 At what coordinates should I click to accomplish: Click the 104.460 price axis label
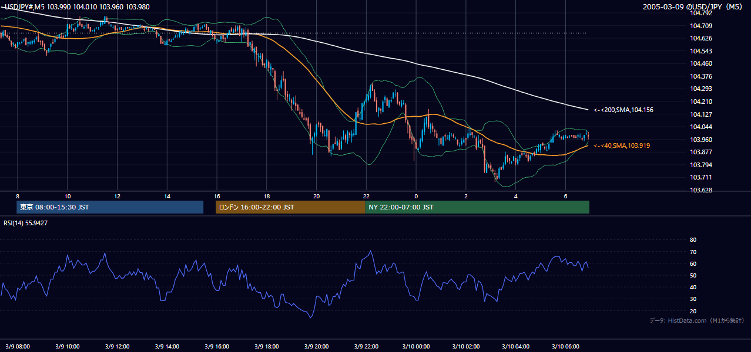pyautogui.click(x=701, y=63)
